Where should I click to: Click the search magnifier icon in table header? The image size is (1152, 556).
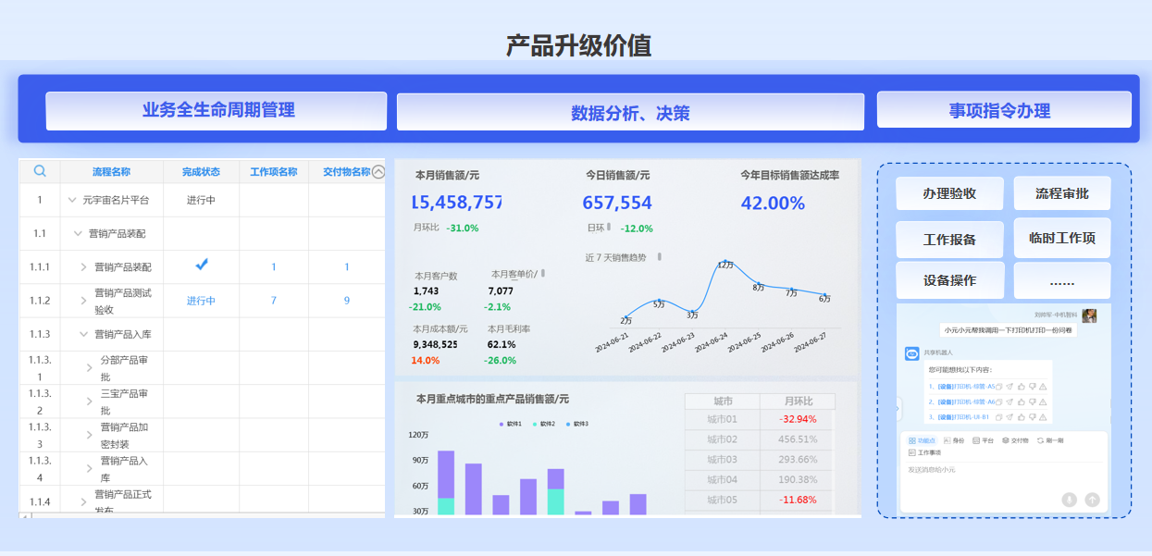pyautogui.click(x=40, y=171)
